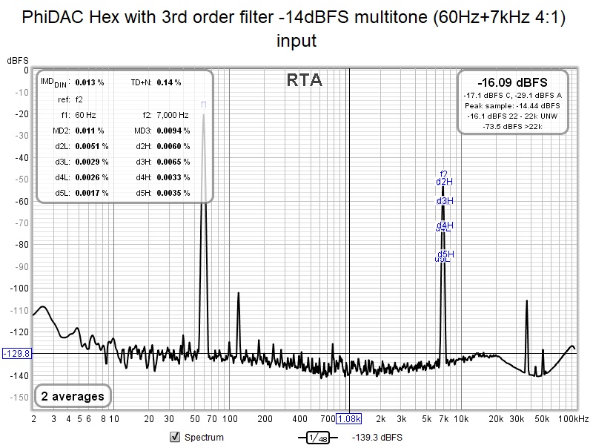Click the d4H 0.0033 % value
593x448 pixels.
click(173, 177)
